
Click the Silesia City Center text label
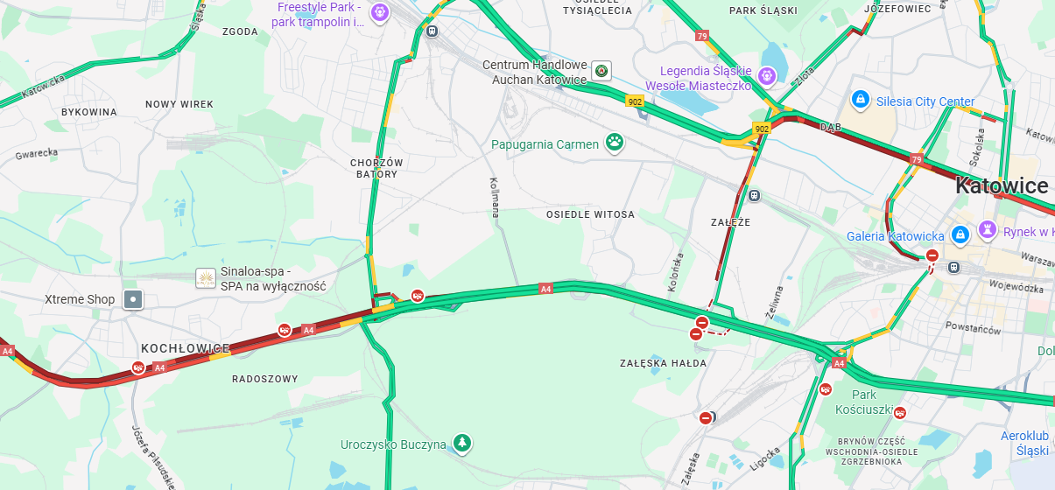925,101
